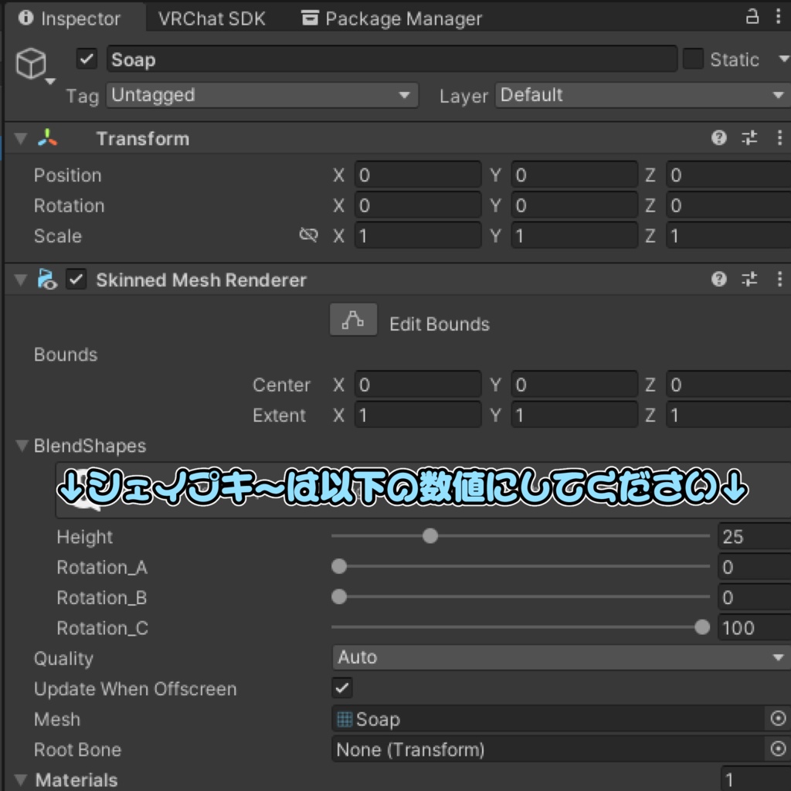Click the Package Manager tab icon
Viewport: 791px width, 791px height.
(x=310, y=18)
